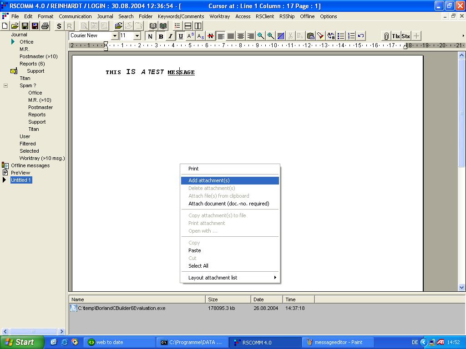This screenshot has width=466, height=349.
Task: Click the superscript formatting icon
Action: click(191, 36)
